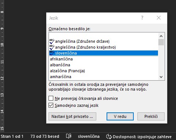Click scroll up arrow of the language list
Viewport: 176px width, 140px height.
coord(161,36)
